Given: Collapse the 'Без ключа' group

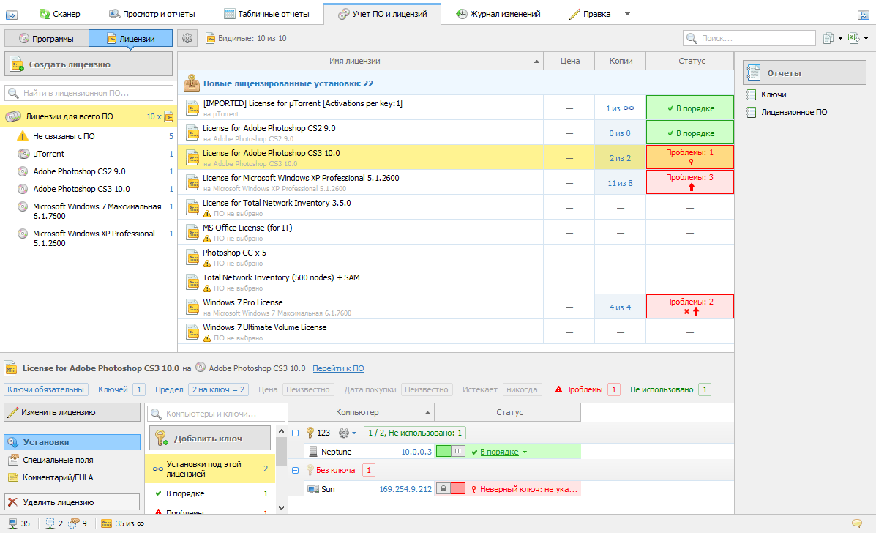Looking at the screenshot, I should (x=296, y=471).
